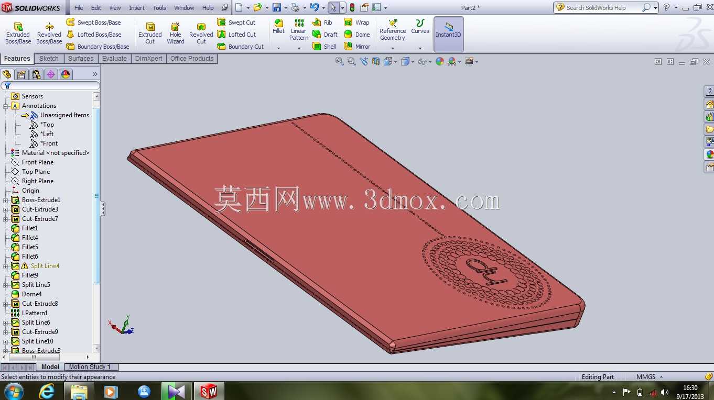714x400 pixels.
Task: Open Edit Appearance color wheel icon
Action: (439, 61)
